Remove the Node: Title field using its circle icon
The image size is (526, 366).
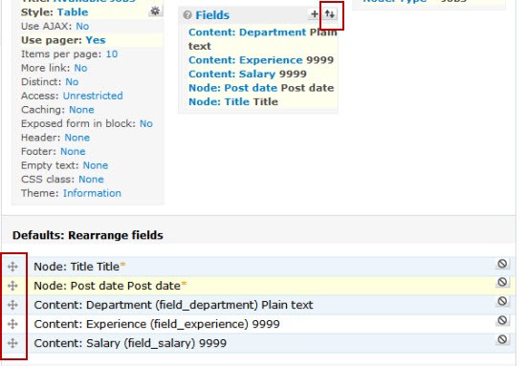[x=502, y=264]
